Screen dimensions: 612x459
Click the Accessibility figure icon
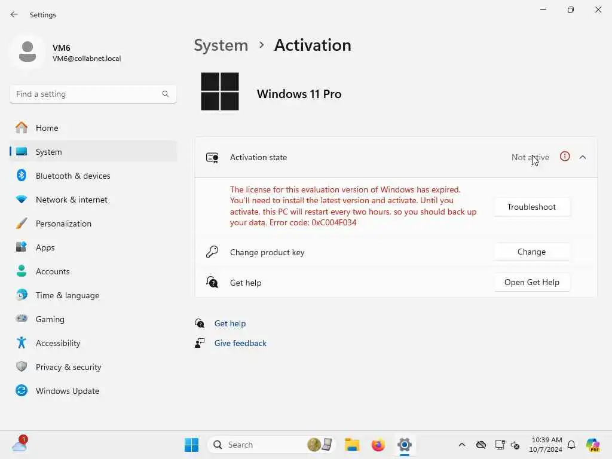[22, 342]
